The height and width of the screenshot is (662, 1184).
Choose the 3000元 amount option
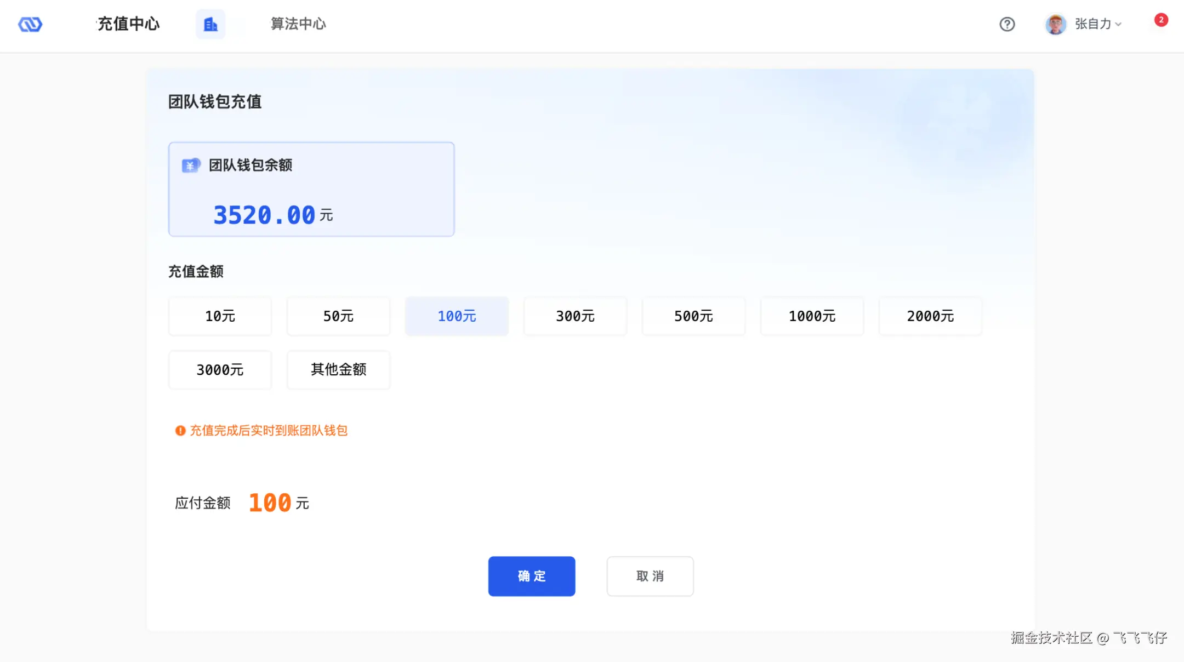(220, 370)
